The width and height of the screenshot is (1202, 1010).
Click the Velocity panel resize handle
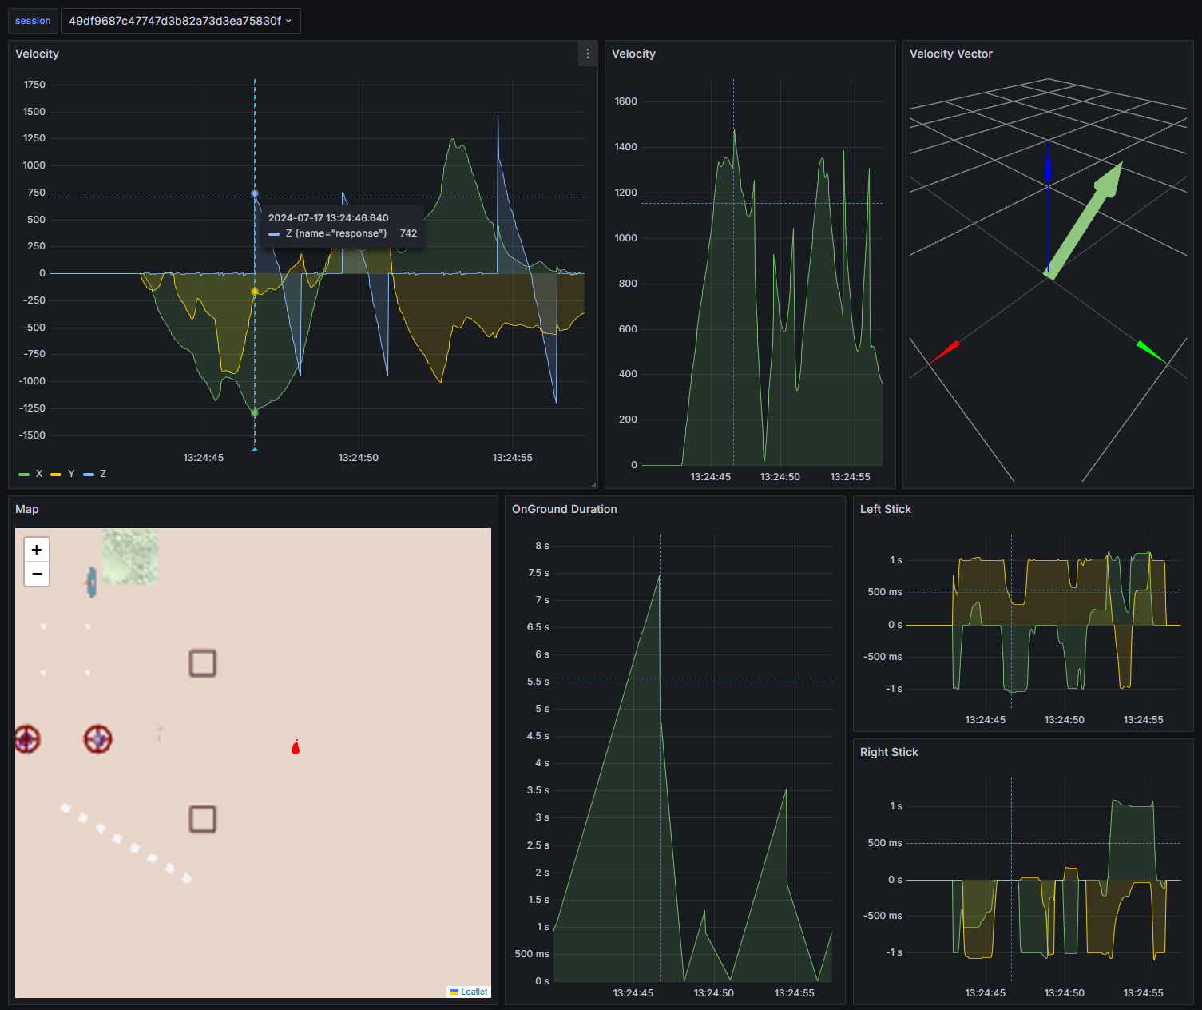coord(593,484)
